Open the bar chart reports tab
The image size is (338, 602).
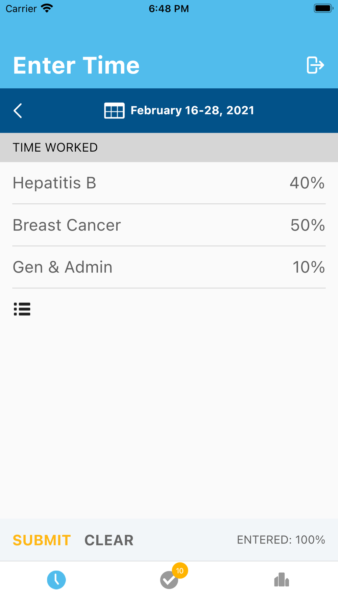[282, 580]
